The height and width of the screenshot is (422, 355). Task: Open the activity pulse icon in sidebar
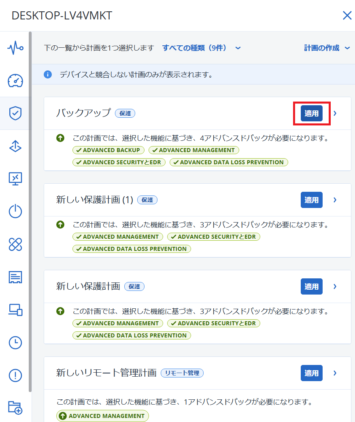pyautogui.click(x=15, y=48)
